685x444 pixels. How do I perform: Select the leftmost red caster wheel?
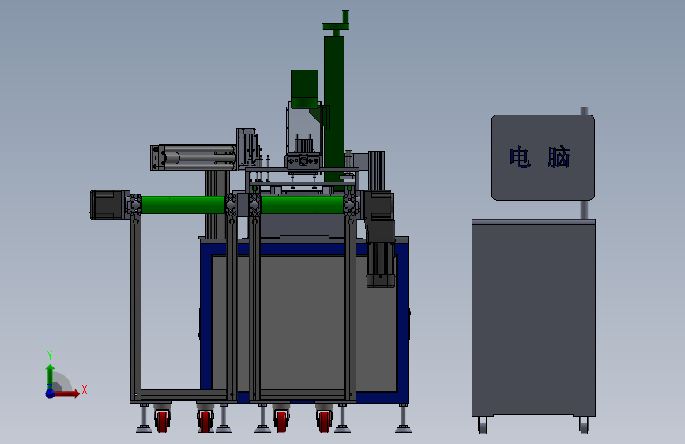click(x=162, y=420)
